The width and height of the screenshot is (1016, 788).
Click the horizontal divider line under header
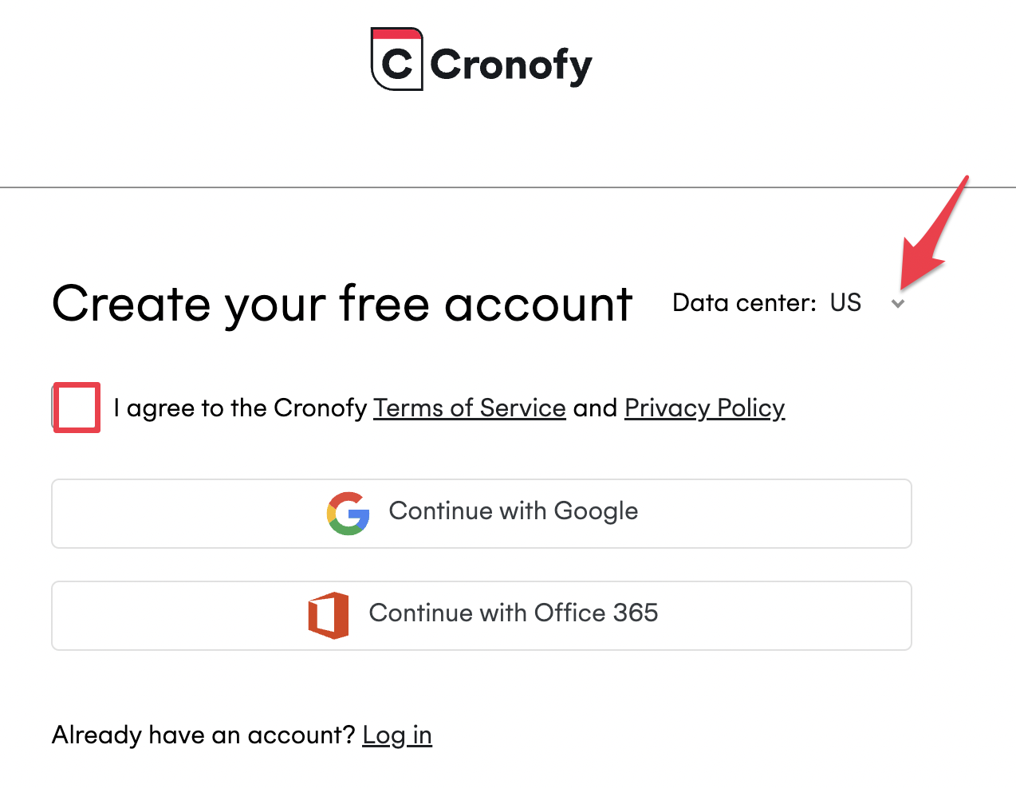point(508,187)
